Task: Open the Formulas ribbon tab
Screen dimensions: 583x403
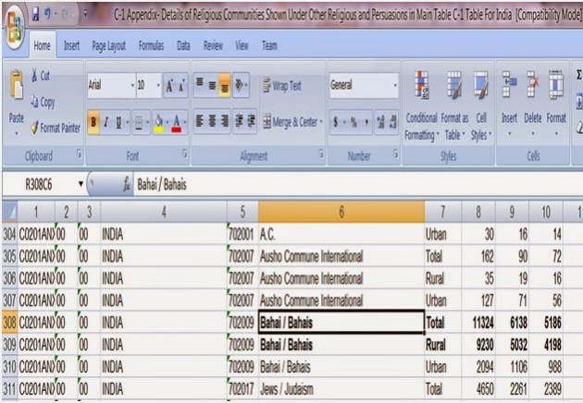Action: [151, 45]
